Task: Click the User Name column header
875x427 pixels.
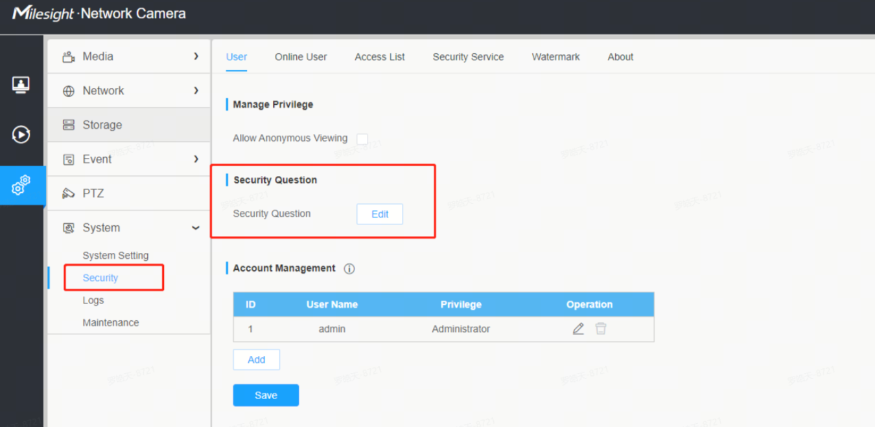Action: [332, 305]
